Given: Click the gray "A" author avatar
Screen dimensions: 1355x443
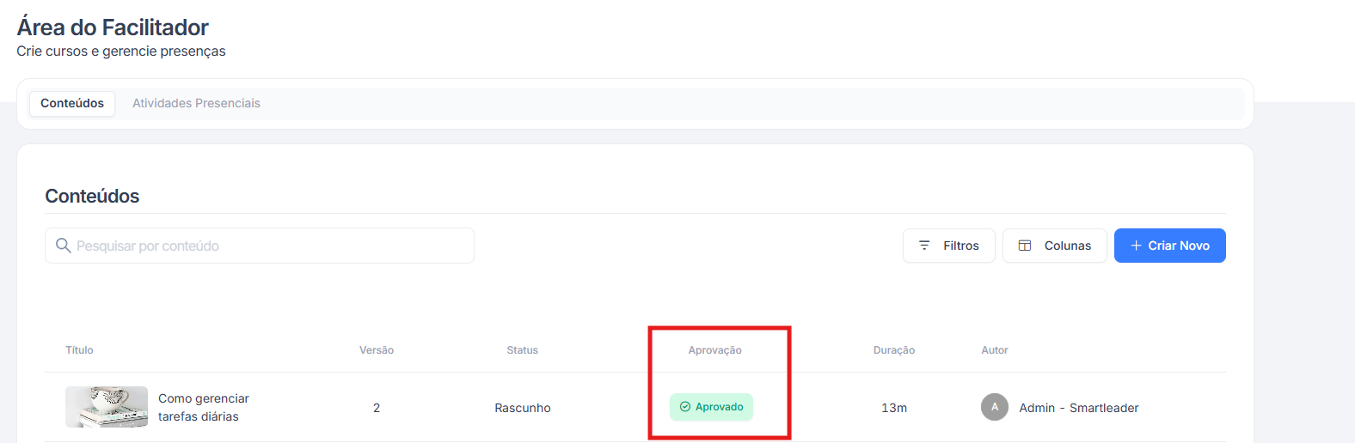Looking at the screenshot, I should (x=995, y=407).
